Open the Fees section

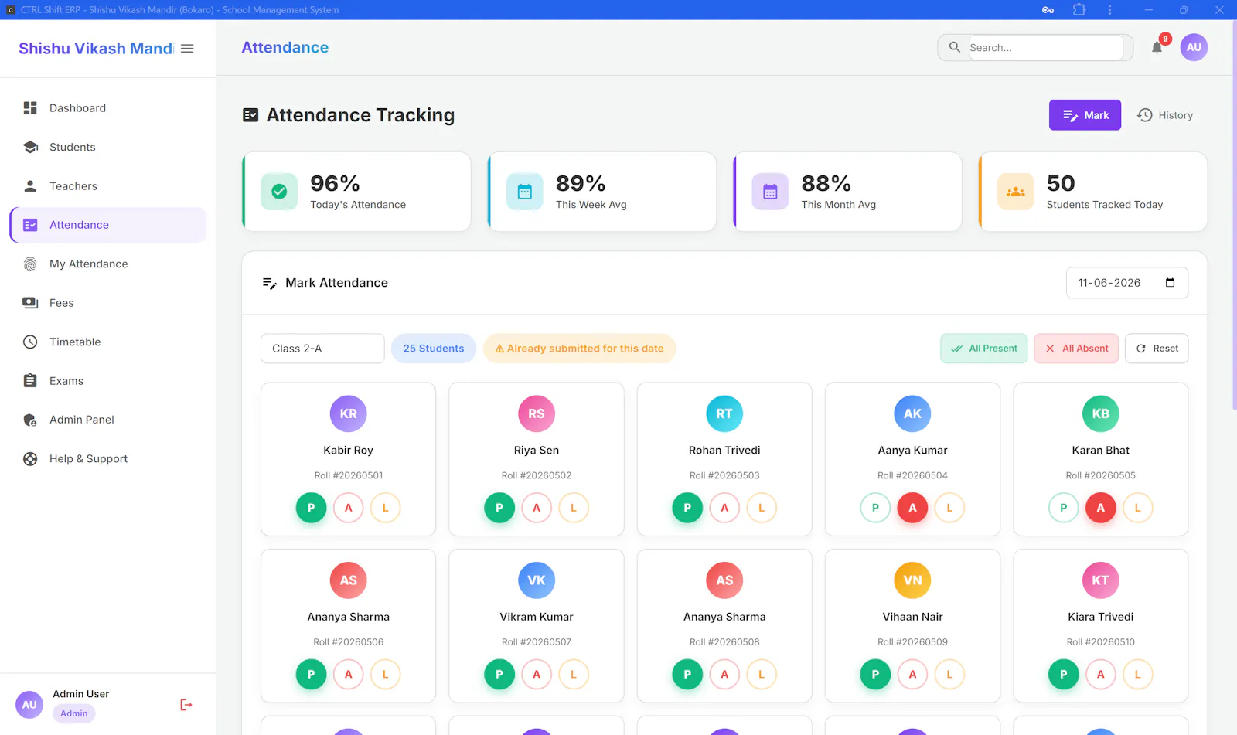coord(108,303)
